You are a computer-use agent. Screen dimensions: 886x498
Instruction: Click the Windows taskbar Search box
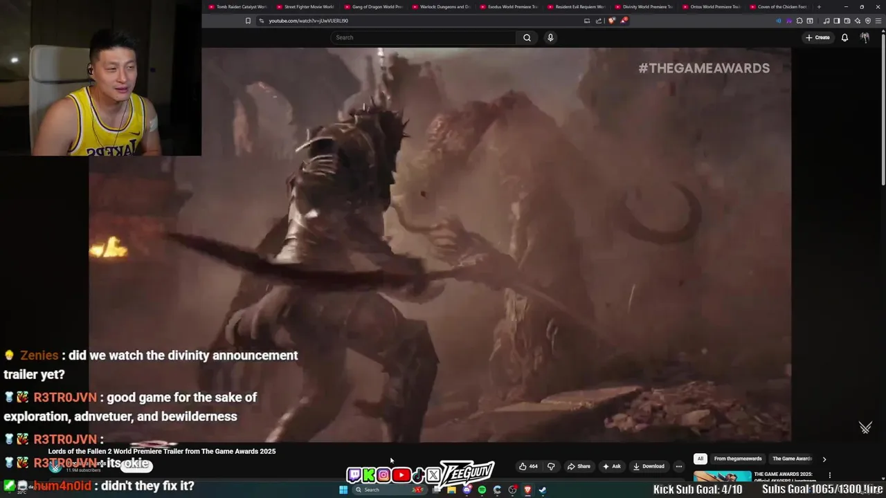(x=390, y=490)
